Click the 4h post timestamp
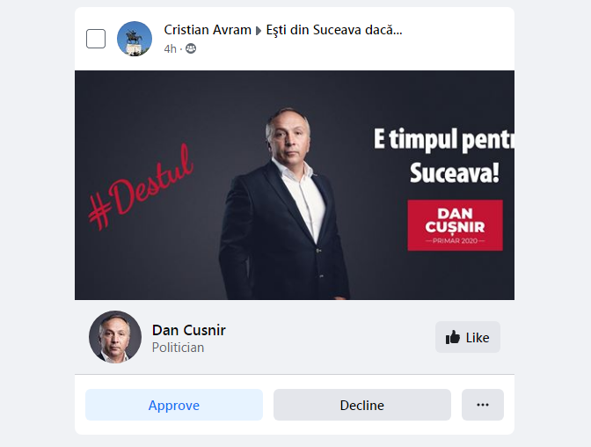The image size is (591, 447). coord(170,48)
